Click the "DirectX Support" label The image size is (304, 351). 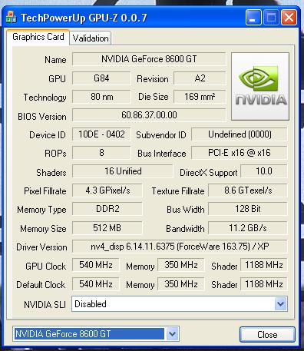[209, 173]
